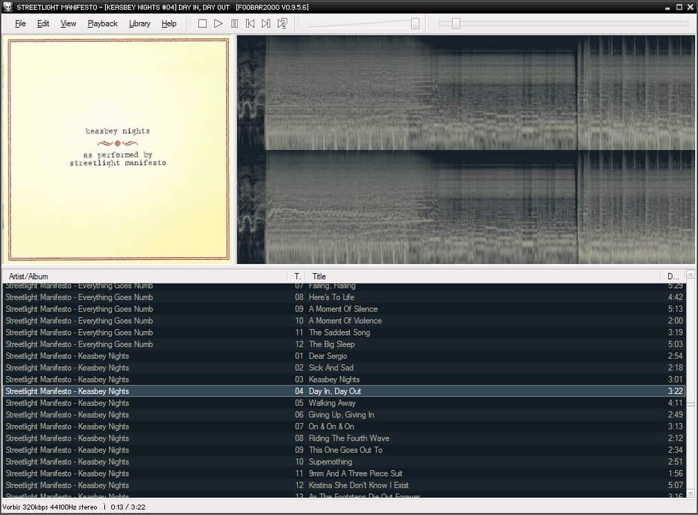Click the foobar2000 icon in the title bar
The height and width of the screenshot is (515, 698).
pos(6,7)
